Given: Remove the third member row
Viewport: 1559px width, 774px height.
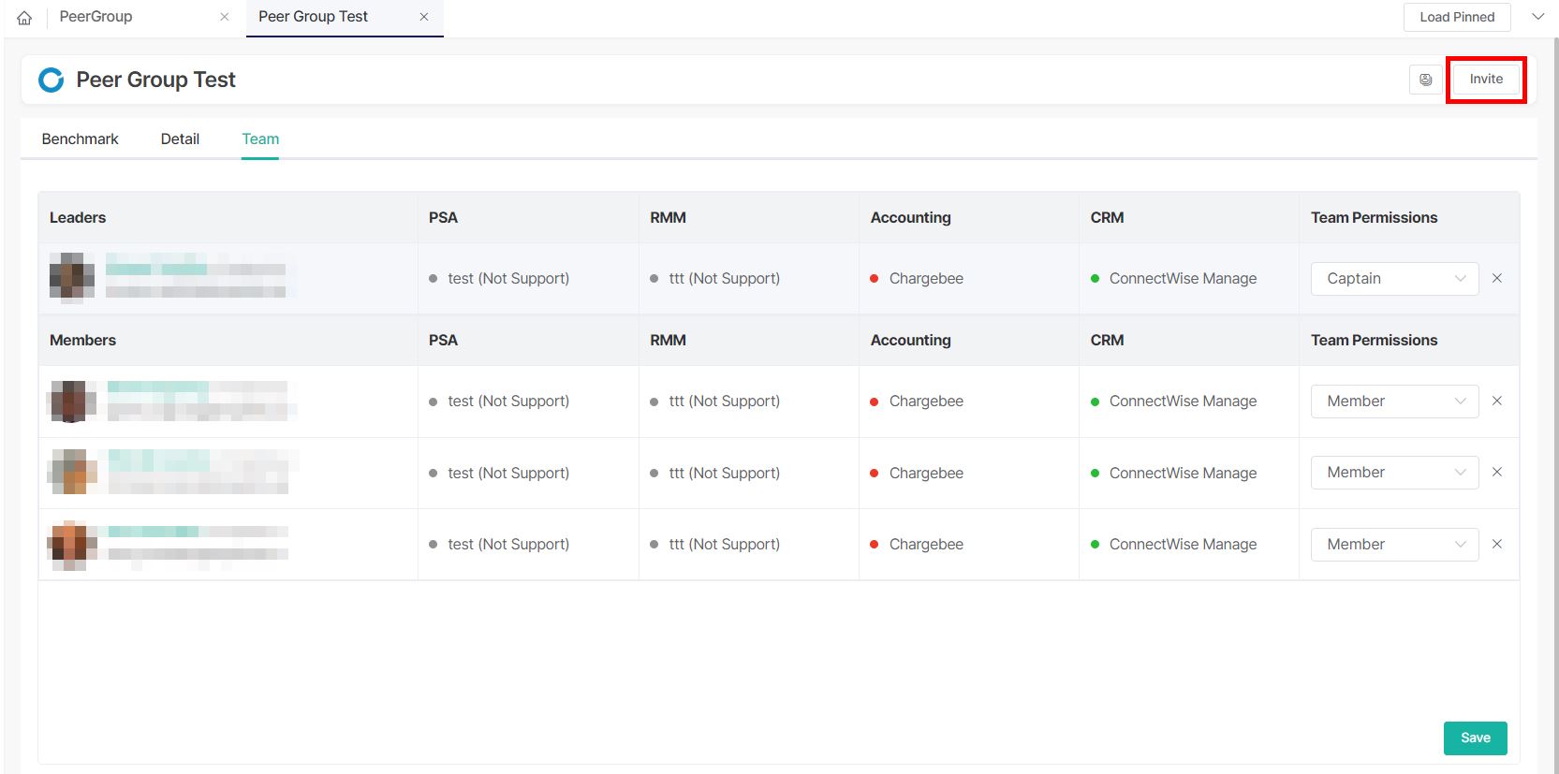Looking at the screenshot, I should (1497, 544).
